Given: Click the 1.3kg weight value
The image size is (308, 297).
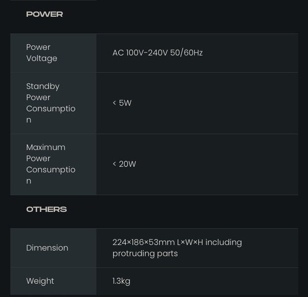Looking at the screenshot, I should pyautogui.click(x=121, y=281).
